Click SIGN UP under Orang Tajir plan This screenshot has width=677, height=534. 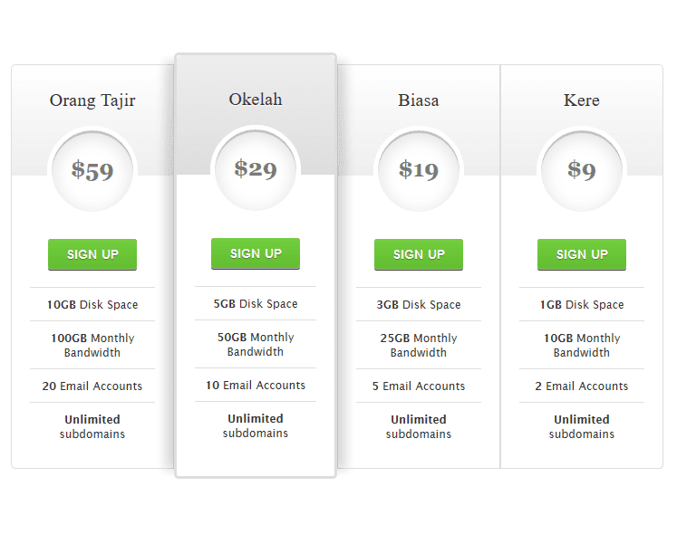pos(92,254)
